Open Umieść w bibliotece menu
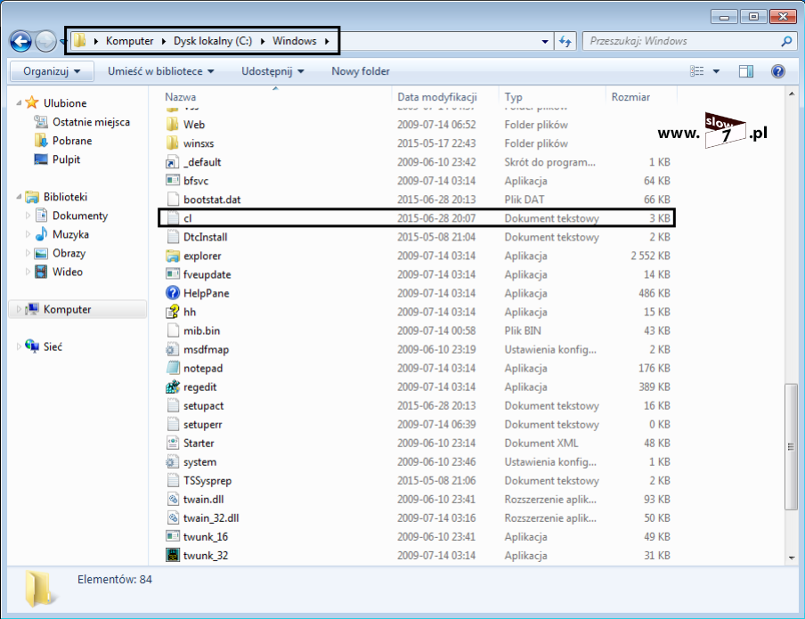This screenshot has width=805, height=619. click(161, 71)
